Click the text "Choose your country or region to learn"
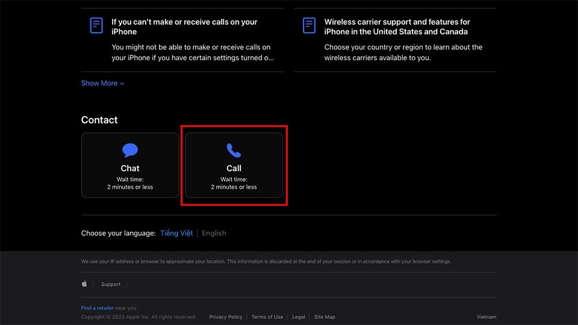This screenshot has height=325, width=578. point(403,52)
